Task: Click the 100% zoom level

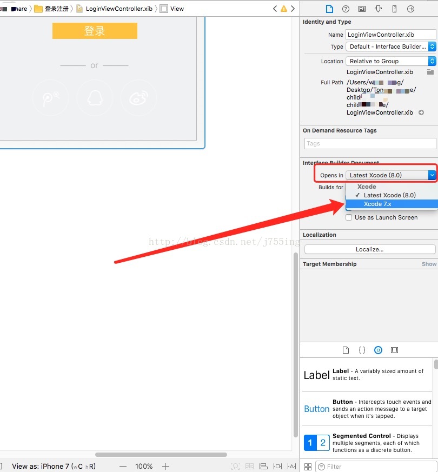Action: [144, 466]
